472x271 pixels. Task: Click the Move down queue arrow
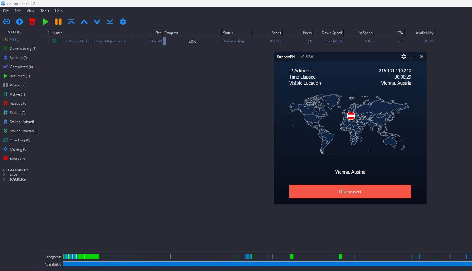(x=97, y=22)
